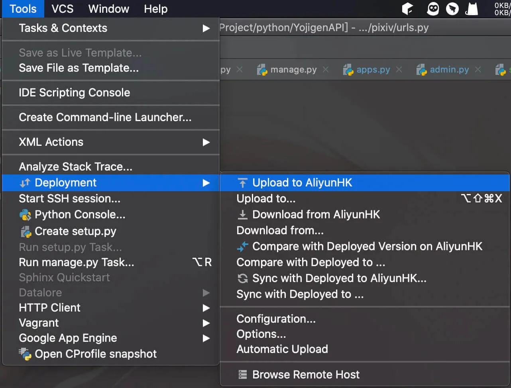Click the cat icon in menu bar
The image size is (511, 388).
(x=472, y=9)
